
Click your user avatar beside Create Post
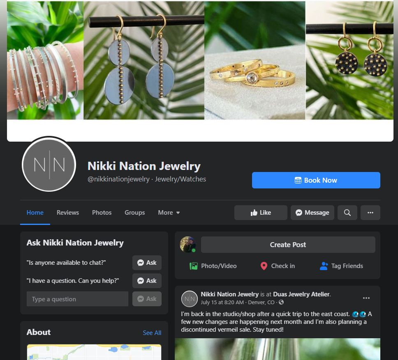(188, 245)
